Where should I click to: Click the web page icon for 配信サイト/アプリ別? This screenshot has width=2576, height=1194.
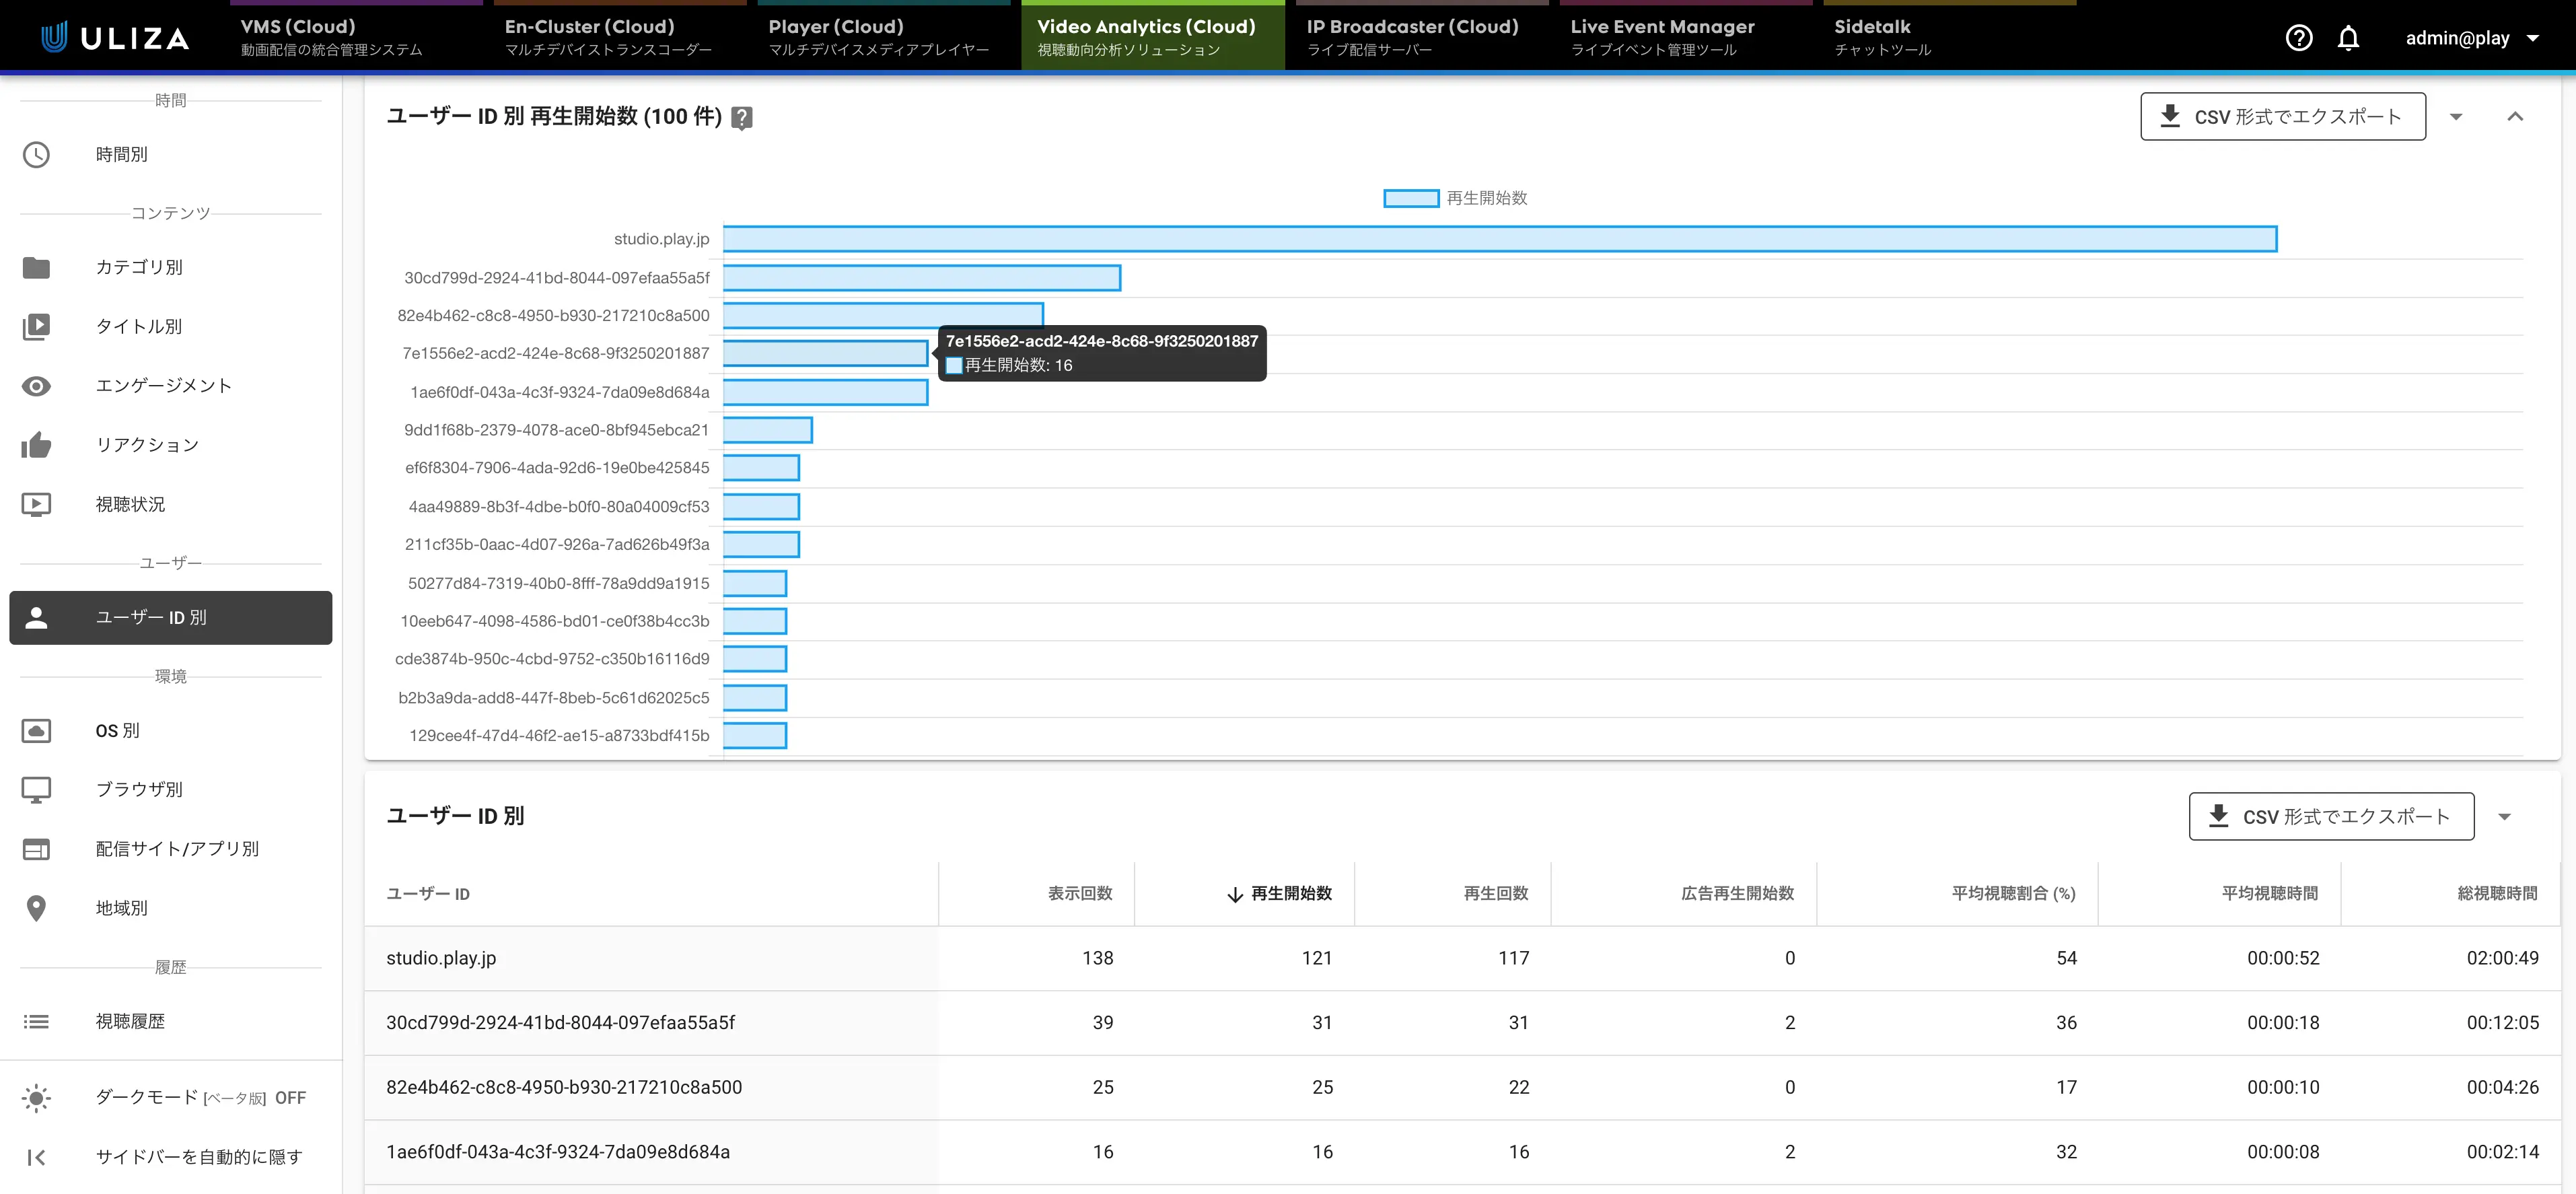point(36,849)
